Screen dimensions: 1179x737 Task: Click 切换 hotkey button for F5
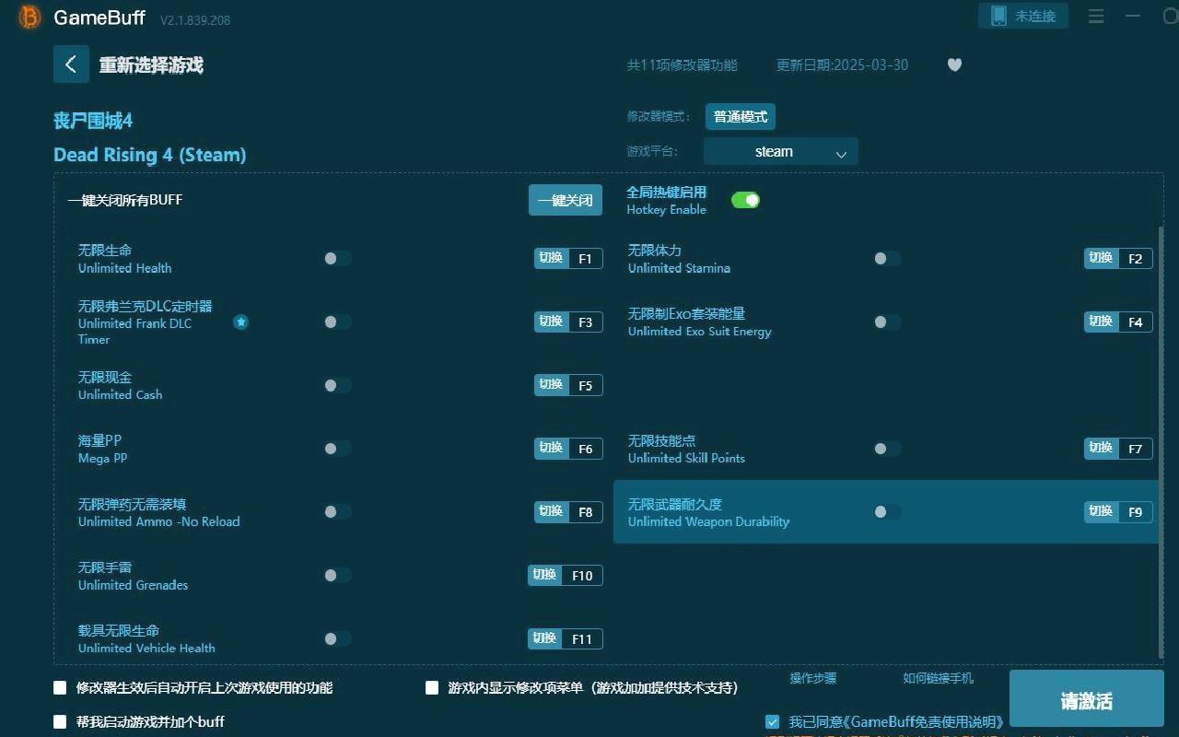pos(551,385)
